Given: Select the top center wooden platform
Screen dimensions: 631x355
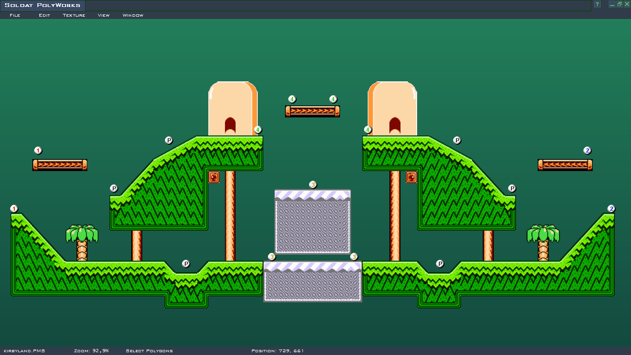Looking at the screenshot, I should (x=312, y=111).
